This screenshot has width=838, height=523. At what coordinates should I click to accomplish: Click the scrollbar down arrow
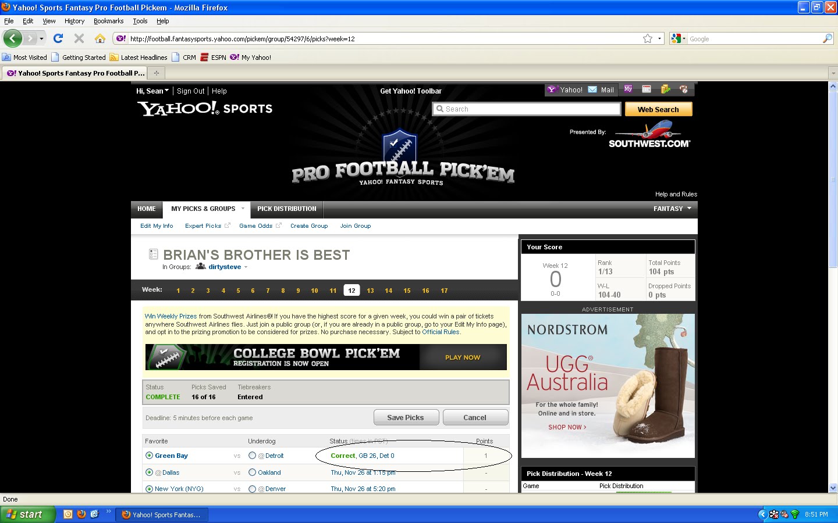[833, 488]
